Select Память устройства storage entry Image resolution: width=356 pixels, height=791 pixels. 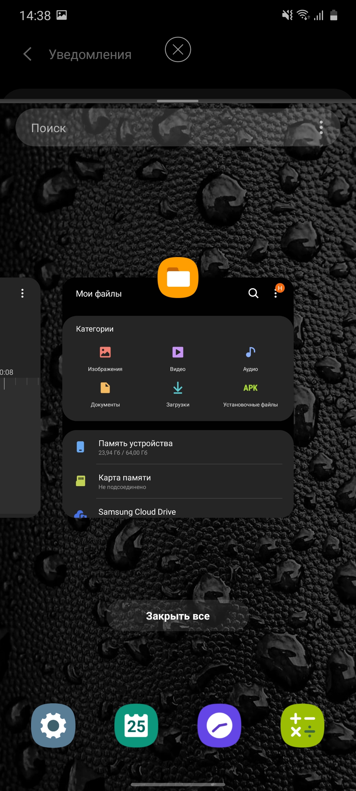coord(178,447)
